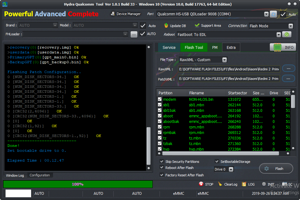Open the Support Area

click(x=208, y=25)
